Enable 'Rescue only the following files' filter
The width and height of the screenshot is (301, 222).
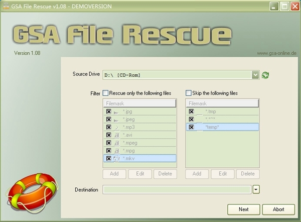click(105, 93)
